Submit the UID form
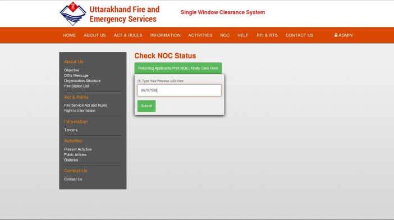Viewport: 394px width, 220px height. pos(146,106)
